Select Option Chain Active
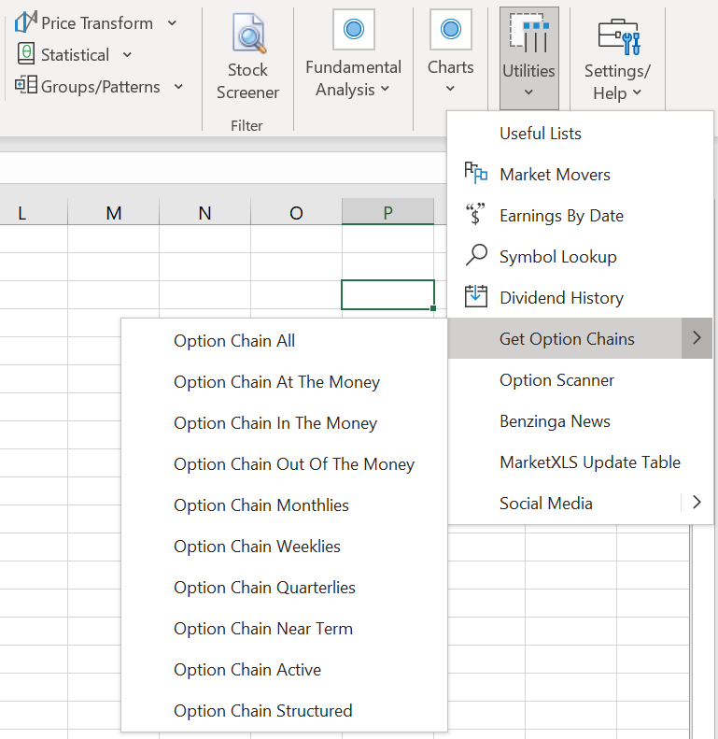The height and width of the screenshot is (739, 718). coord(284,669)
